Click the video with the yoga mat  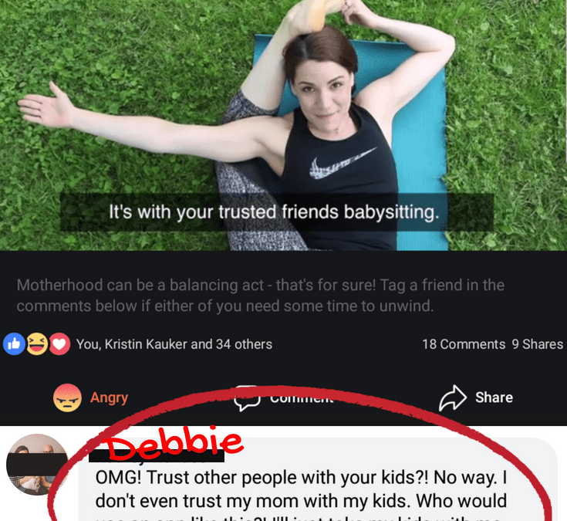284,125
